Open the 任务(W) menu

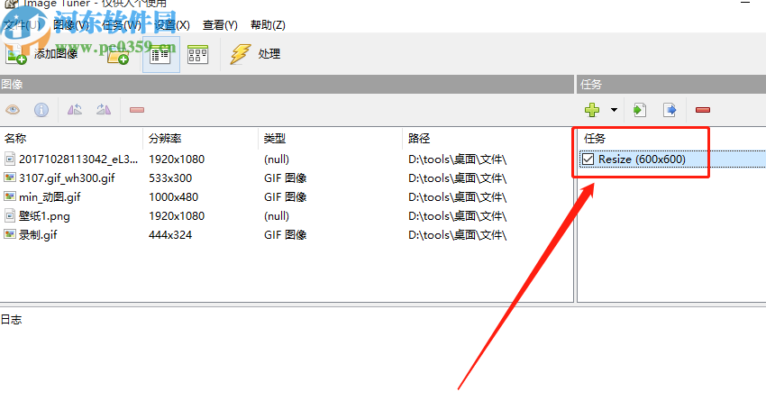(121, 25)
